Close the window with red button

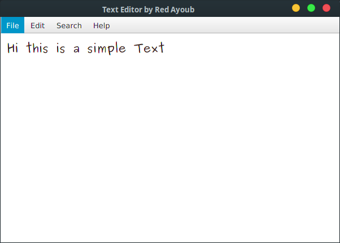point(326,8)
